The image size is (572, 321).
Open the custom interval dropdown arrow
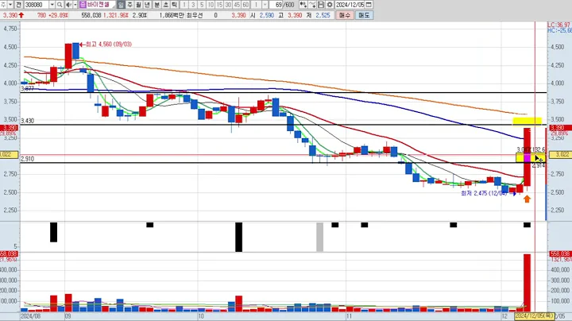tap(265, 5)
